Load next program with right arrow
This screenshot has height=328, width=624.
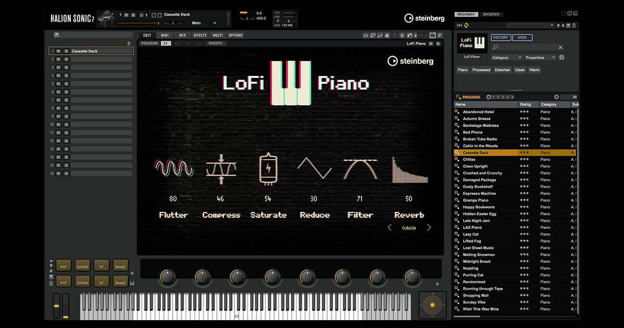pyautogui.click(x=160, y=15)
